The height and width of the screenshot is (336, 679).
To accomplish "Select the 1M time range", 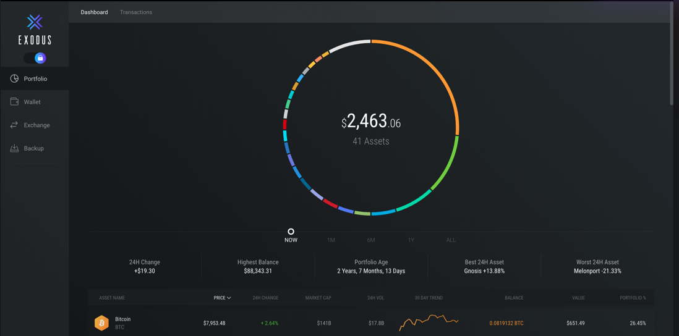I will pos(331,240).
